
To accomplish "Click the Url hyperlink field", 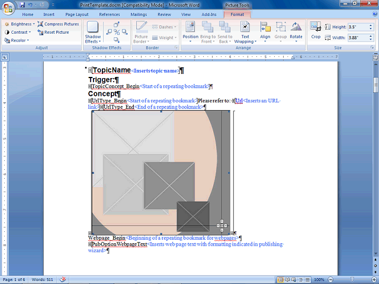I will (x=239, y=101).
